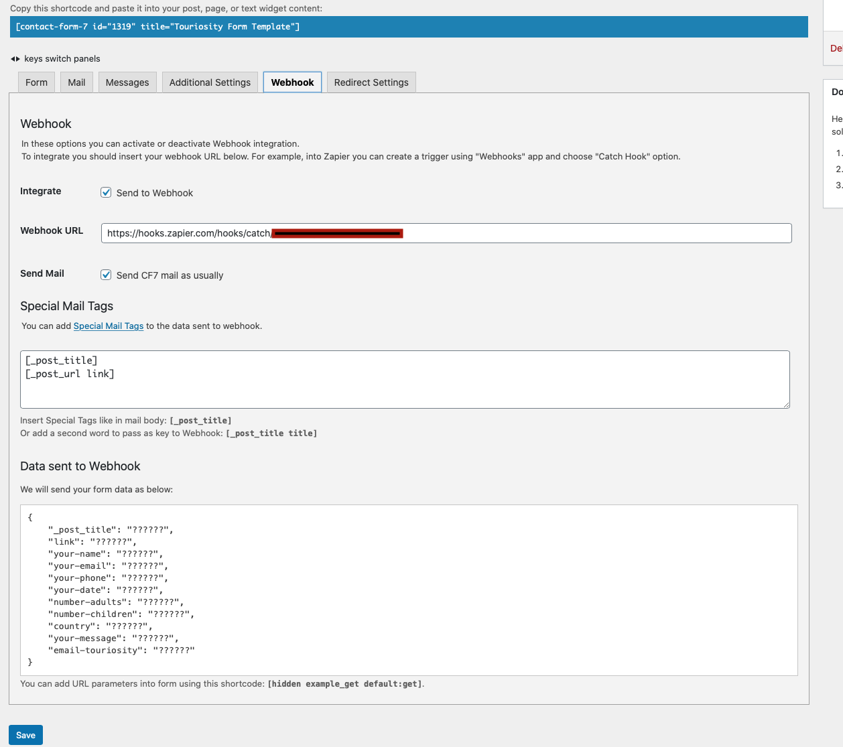Click the "Send to Webhook" label text
This screenshot has height=747, width=843.
(155, 193)
